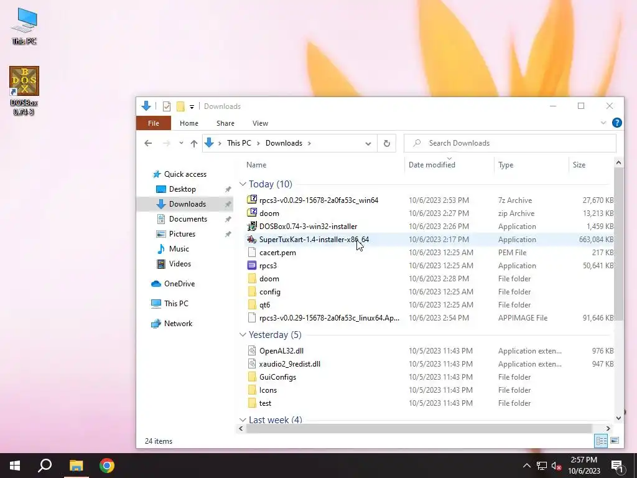Sort by the Size column header
Screen dimensions: 637x478
pos(579,164)
